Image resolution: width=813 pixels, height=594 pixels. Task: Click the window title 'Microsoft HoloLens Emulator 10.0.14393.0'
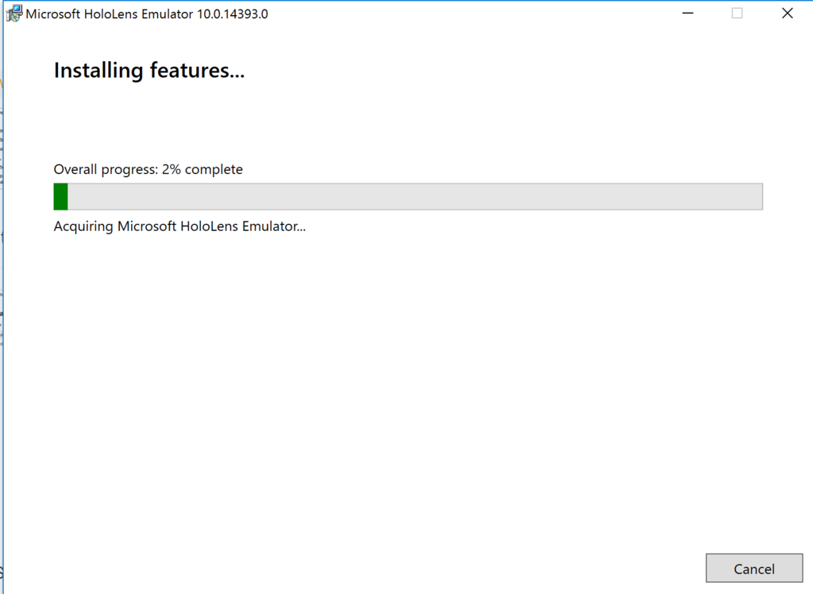click(x=147, y=14)
